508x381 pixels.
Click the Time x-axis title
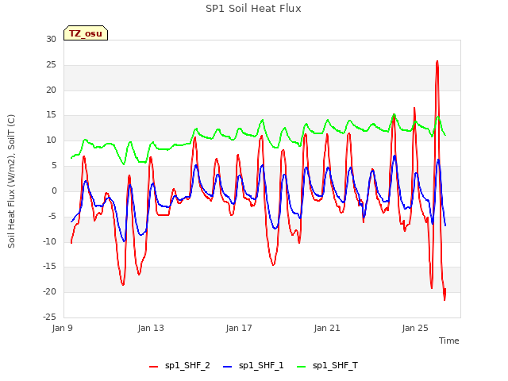click(448, 341)
